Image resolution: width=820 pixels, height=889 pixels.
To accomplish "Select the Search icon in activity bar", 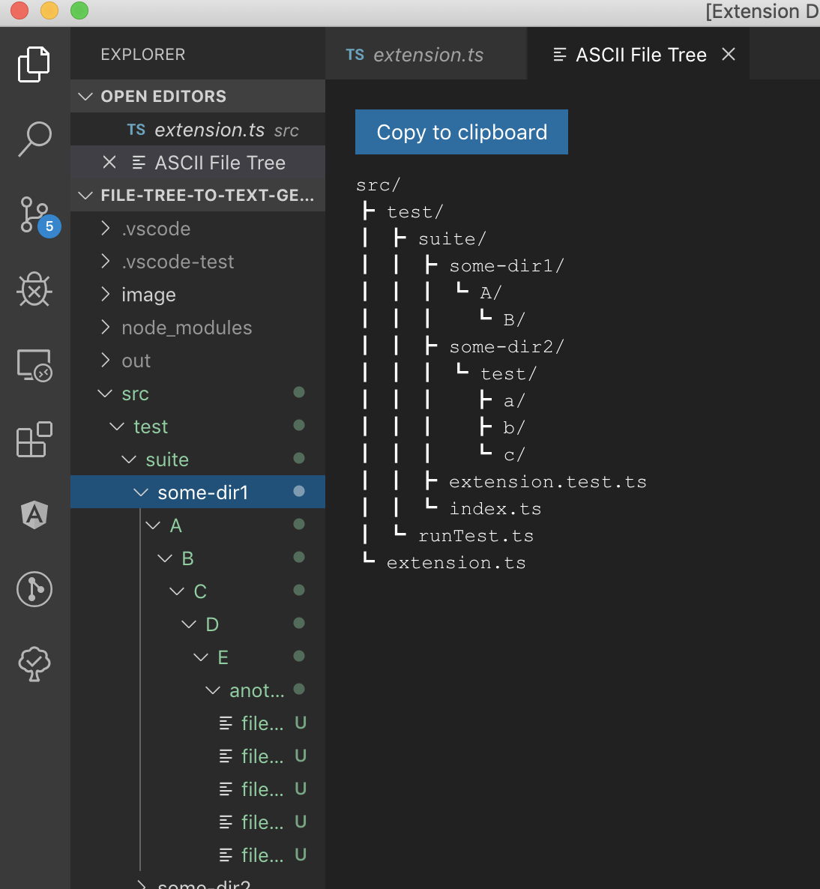I will (x=34, y=139).
